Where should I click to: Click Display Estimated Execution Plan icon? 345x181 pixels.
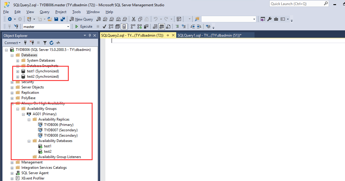111,26
